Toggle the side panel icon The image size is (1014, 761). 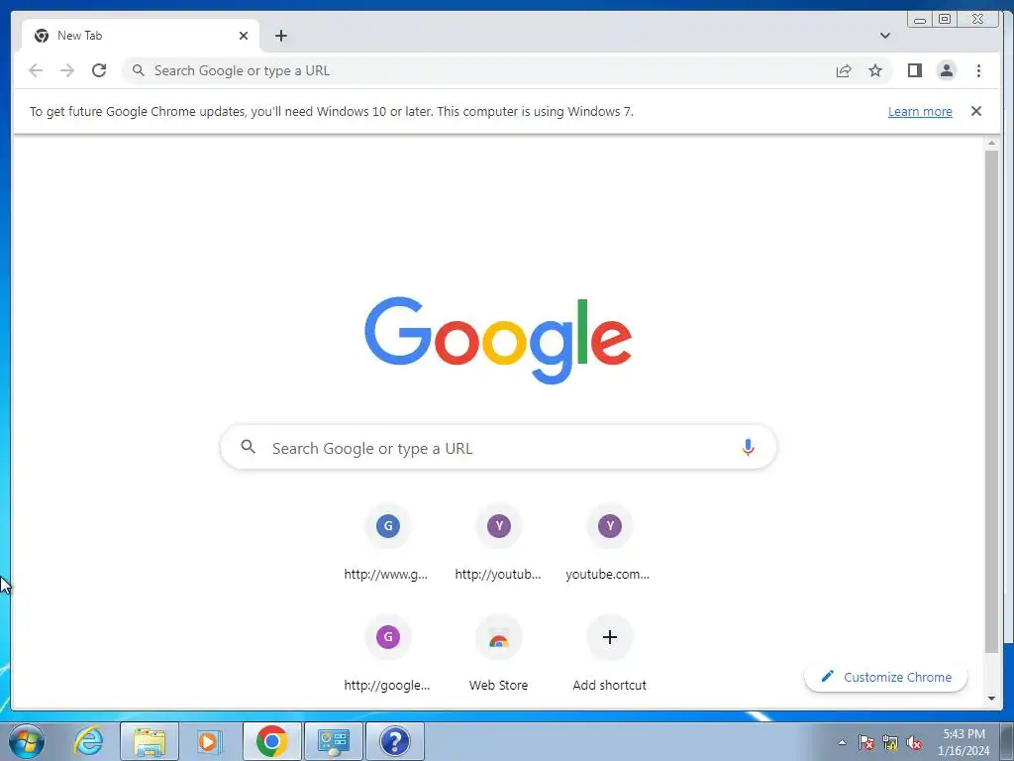[x=914, y=70]
